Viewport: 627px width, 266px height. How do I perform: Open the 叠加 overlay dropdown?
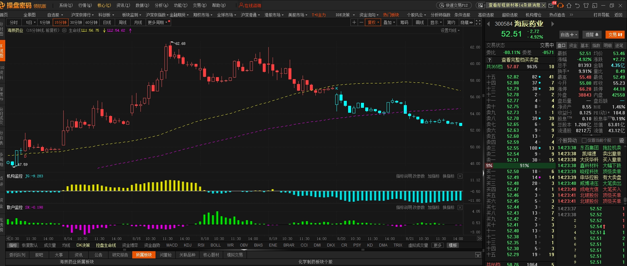point(389,22)
